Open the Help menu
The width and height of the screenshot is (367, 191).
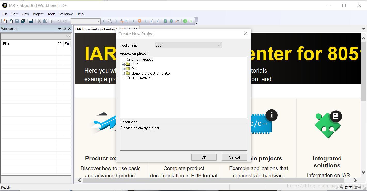[80, 14]
